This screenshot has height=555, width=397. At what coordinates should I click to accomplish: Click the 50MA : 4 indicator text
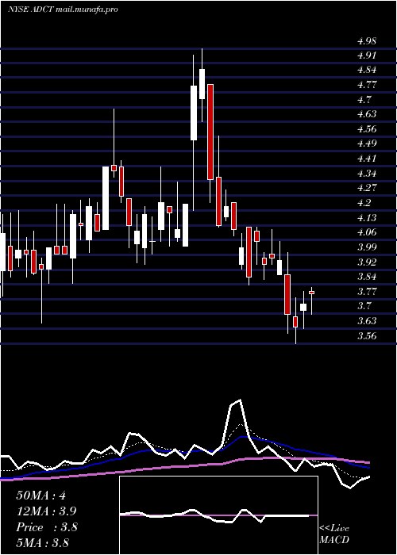pos(40,496)
